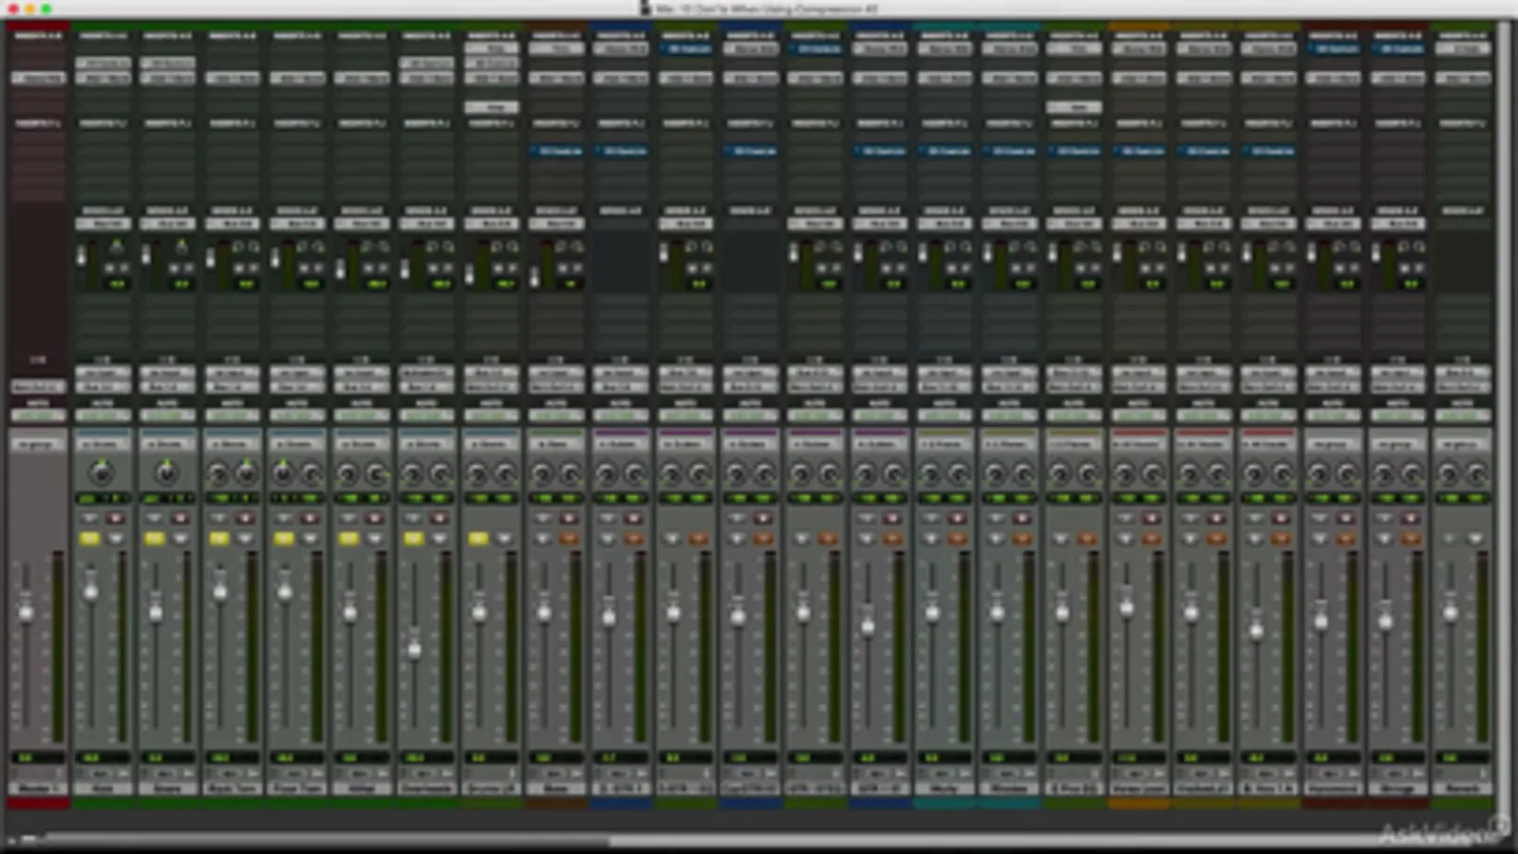Grab the master strip volume fader
1518x854 pixels.
point(26,613)
